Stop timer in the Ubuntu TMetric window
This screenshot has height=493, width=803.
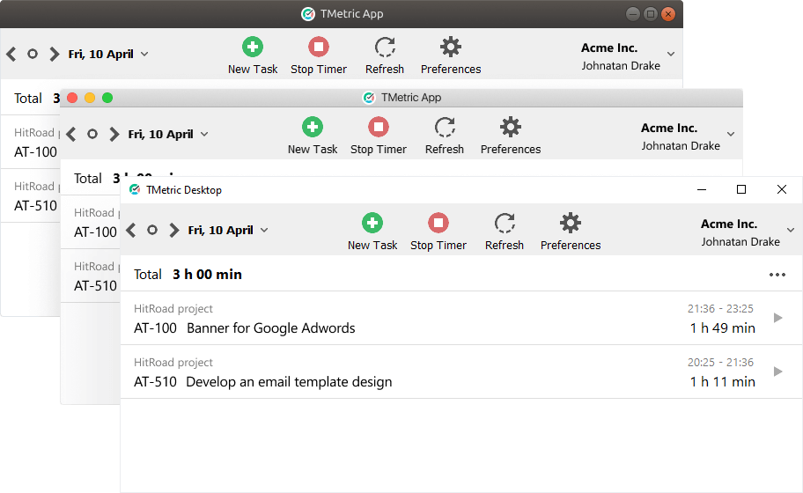[x=319, y=55]
